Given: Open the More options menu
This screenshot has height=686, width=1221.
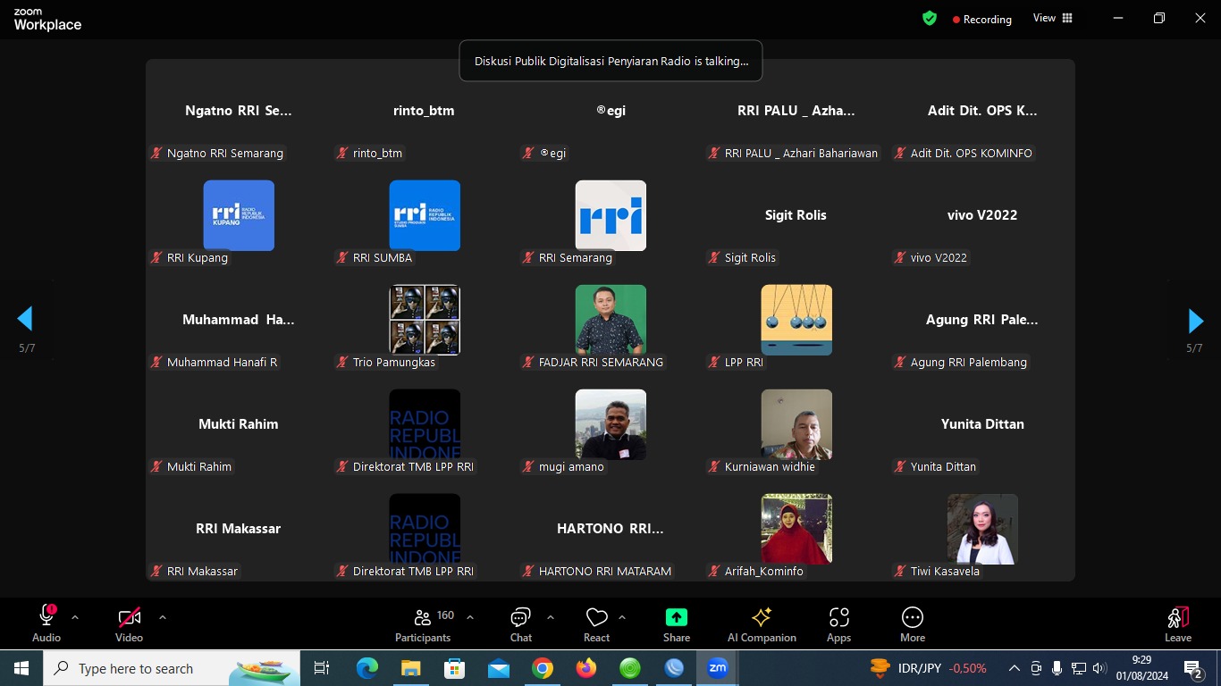Looking at the screenshot, I should 912,624.
